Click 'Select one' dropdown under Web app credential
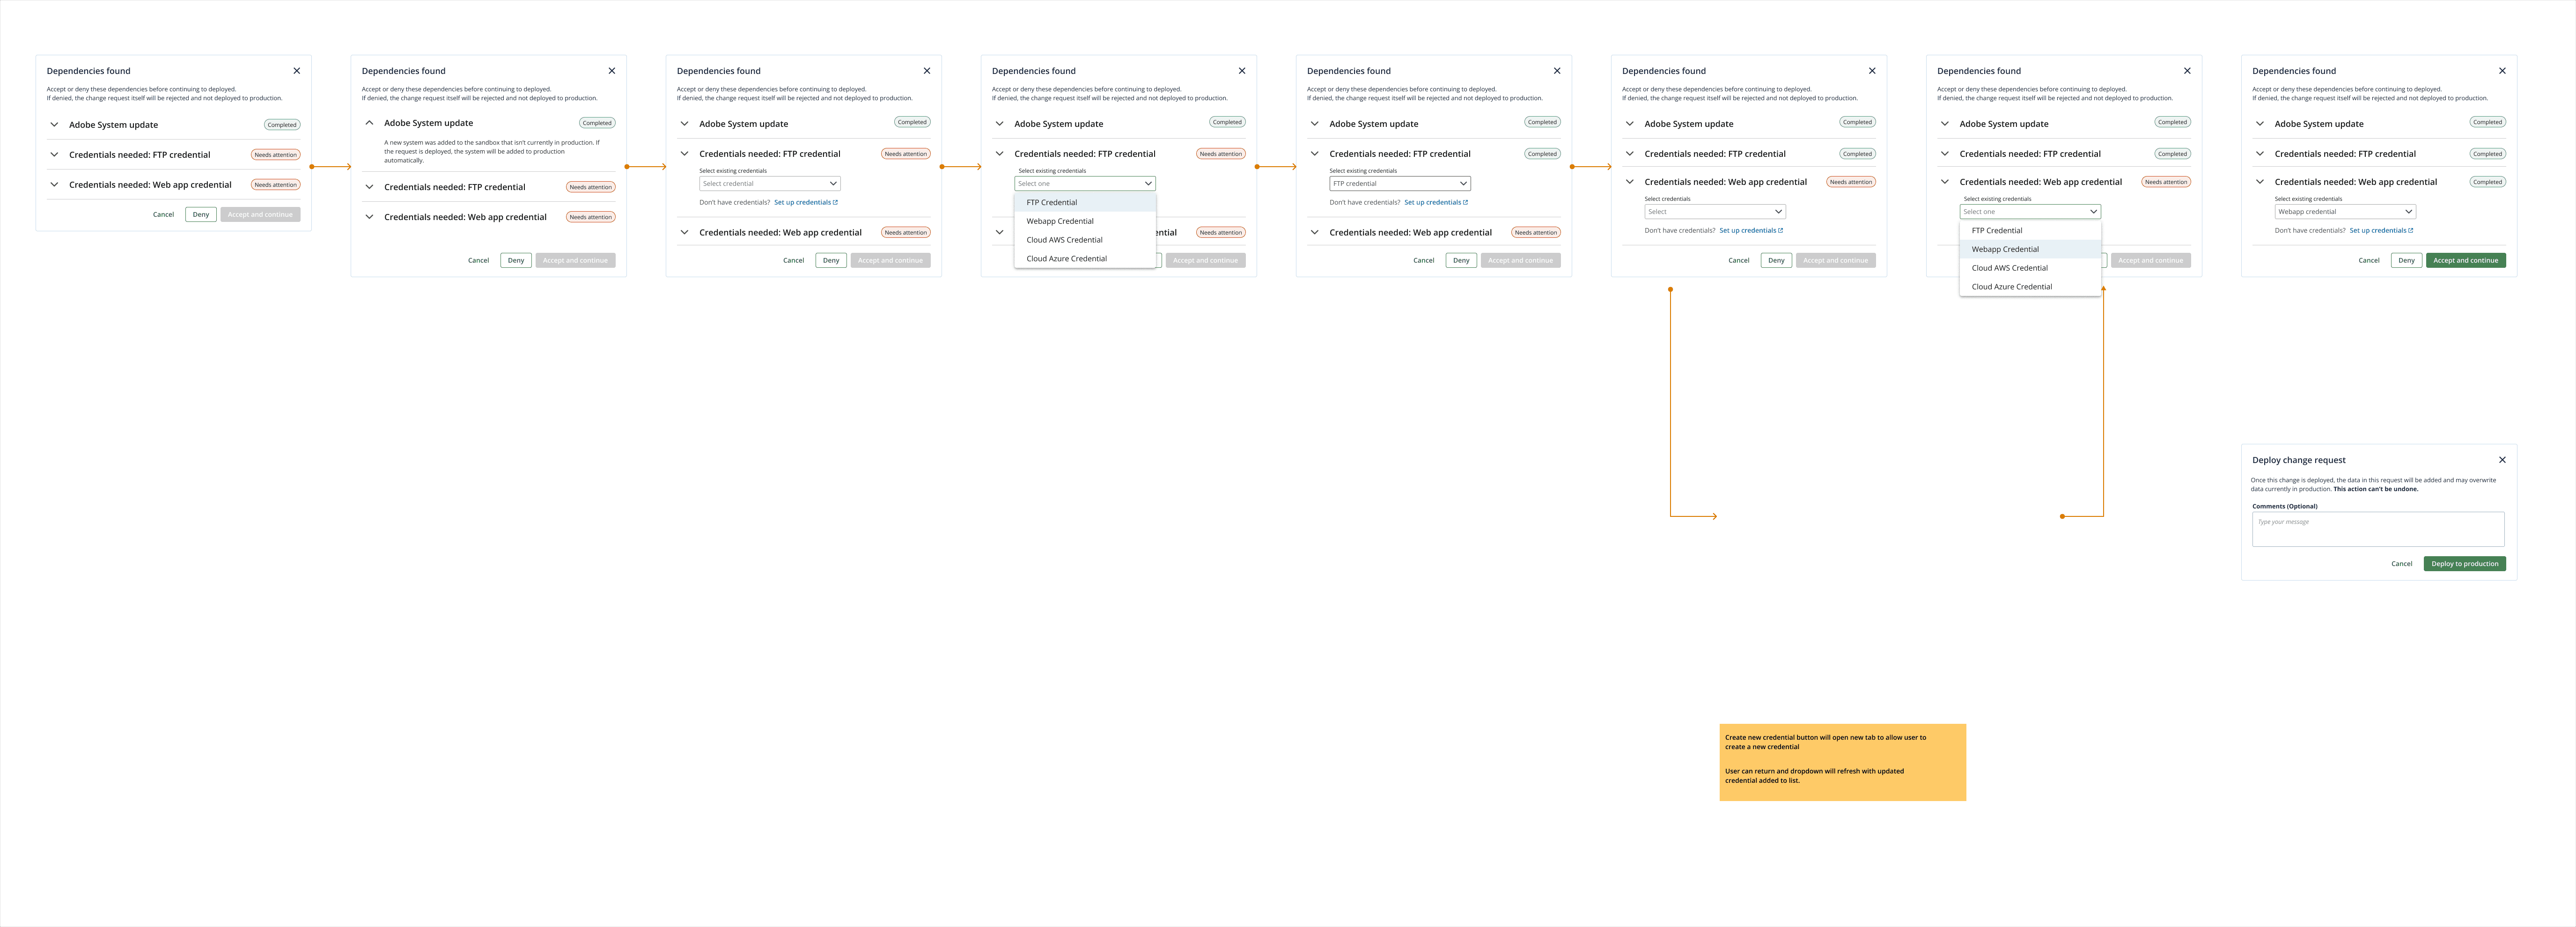Screen dimensions: 2576x927 pos(2029,212)
